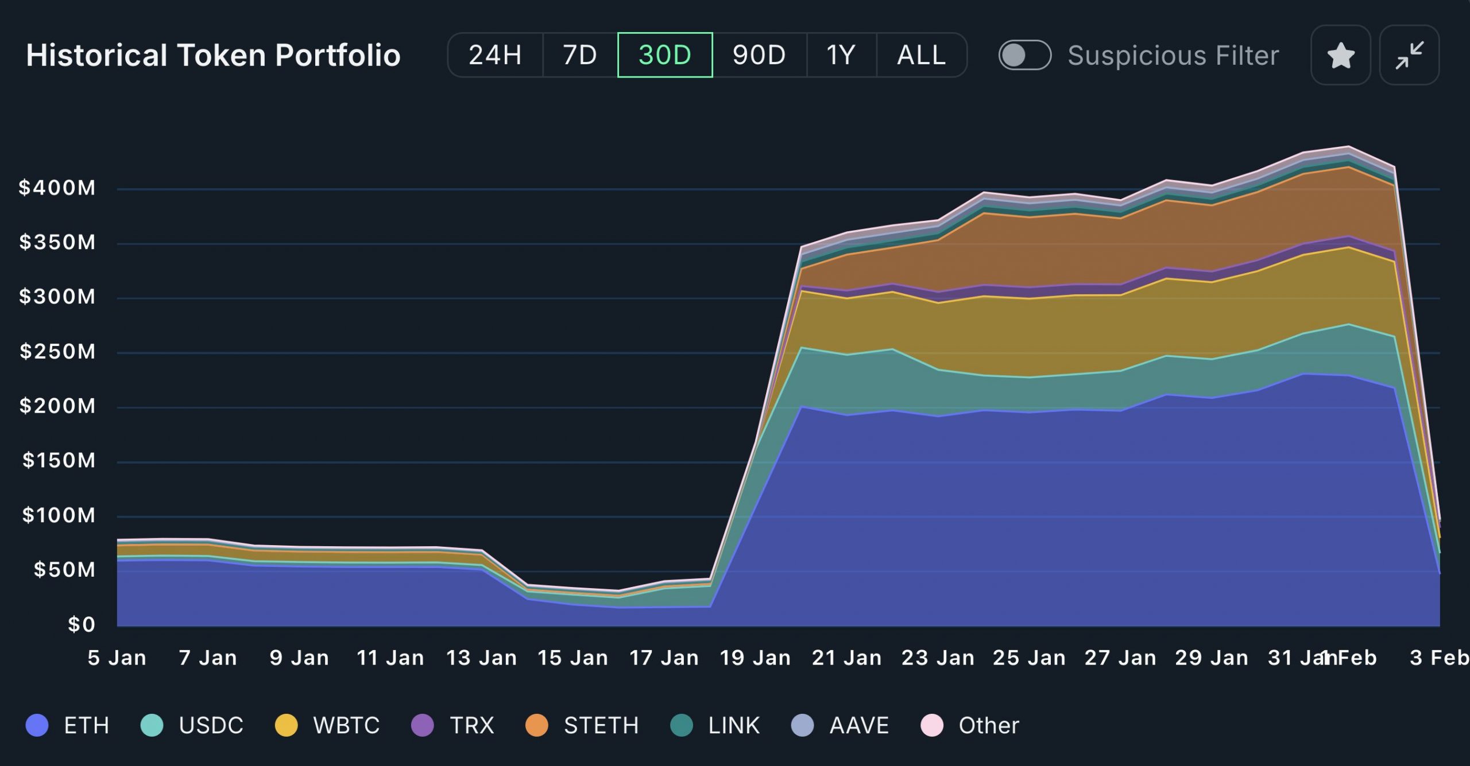1470x766 pixels.
Task: Click the Historical Token Portfolio title
Action: pos(213,56)
